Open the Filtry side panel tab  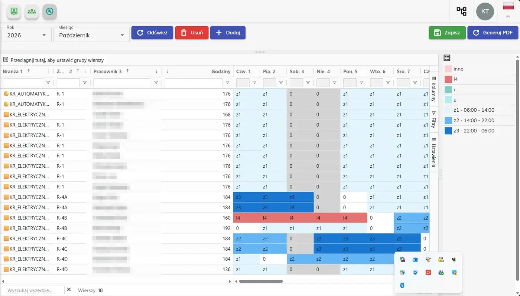click(433, 119)
